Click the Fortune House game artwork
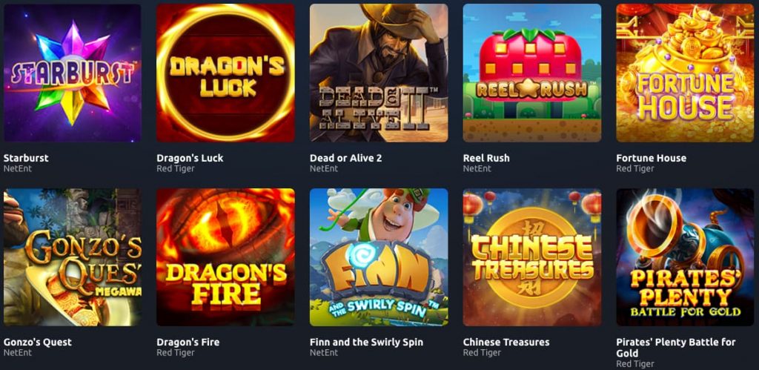This screenshot has width=759, height=370. point(686,73)
